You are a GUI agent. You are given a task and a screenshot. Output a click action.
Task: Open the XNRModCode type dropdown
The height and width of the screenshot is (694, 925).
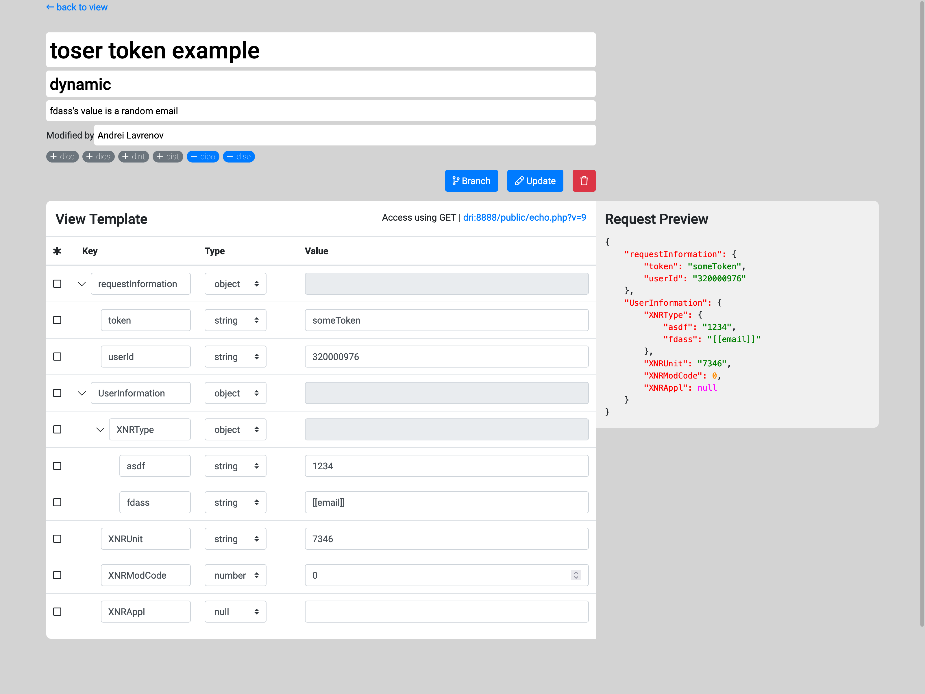[x=235, y=575]
